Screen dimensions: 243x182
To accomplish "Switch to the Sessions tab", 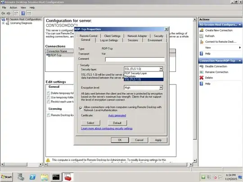I will (x=133, y=40).
